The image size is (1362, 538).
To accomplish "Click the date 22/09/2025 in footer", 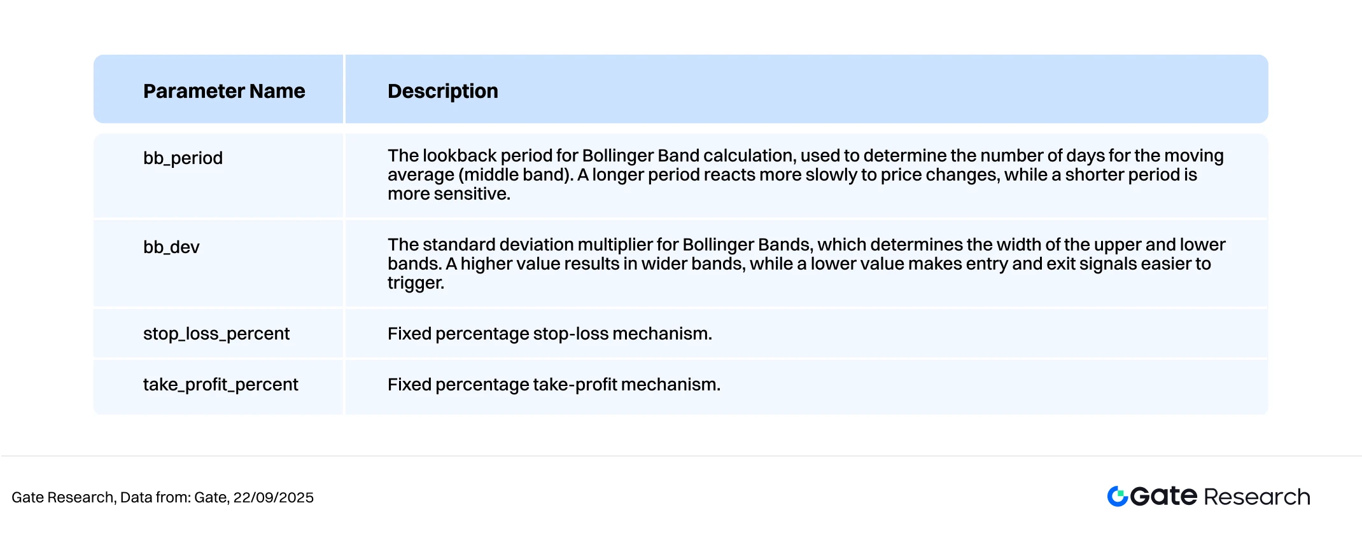I will point(274,497).
